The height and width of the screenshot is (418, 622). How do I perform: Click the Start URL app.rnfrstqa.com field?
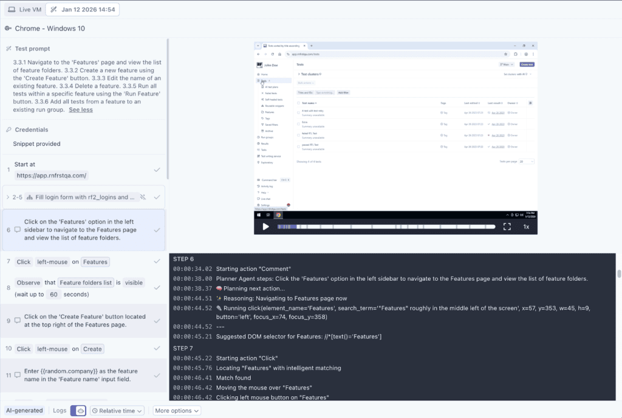point(52,176)
